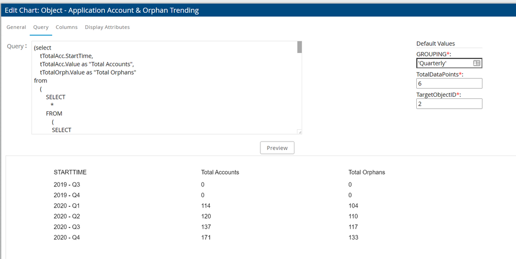516x259 pixels.
Task: Click the card icon inside GROUPING field
Action: pos(476,63)
